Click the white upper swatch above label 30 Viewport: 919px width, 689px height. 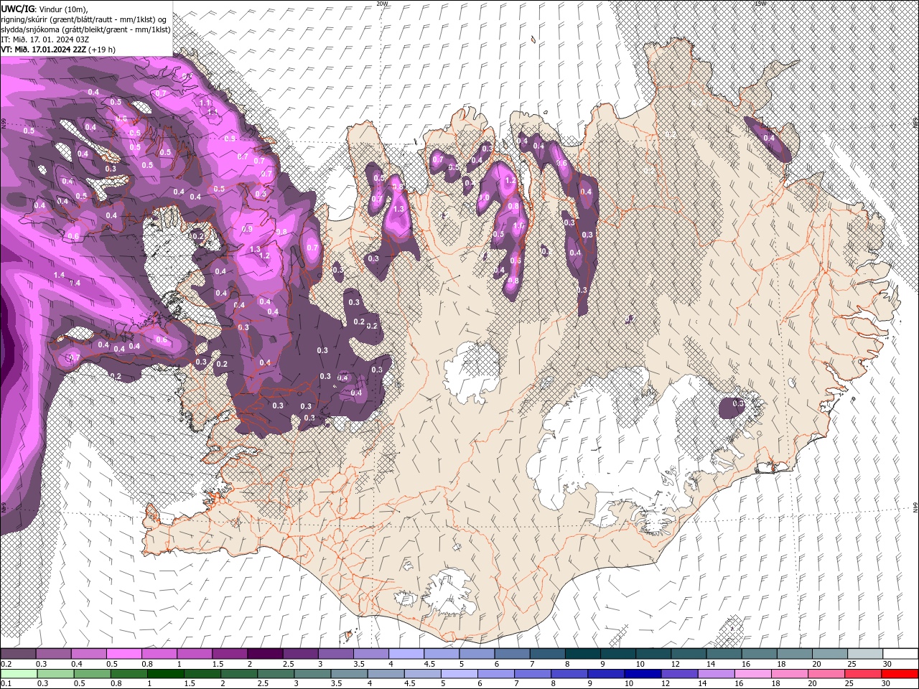pyautogui.click(x=900, y=654)
